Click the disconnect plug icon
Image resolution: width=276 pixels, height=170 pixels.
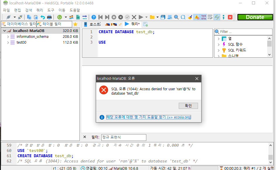[20, 17]
